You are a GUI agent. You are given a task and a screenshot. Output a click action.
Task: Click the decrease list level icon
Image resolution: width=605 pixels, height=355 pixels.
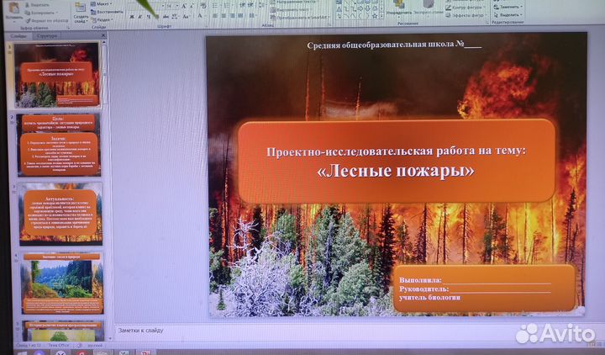(242, 5)
